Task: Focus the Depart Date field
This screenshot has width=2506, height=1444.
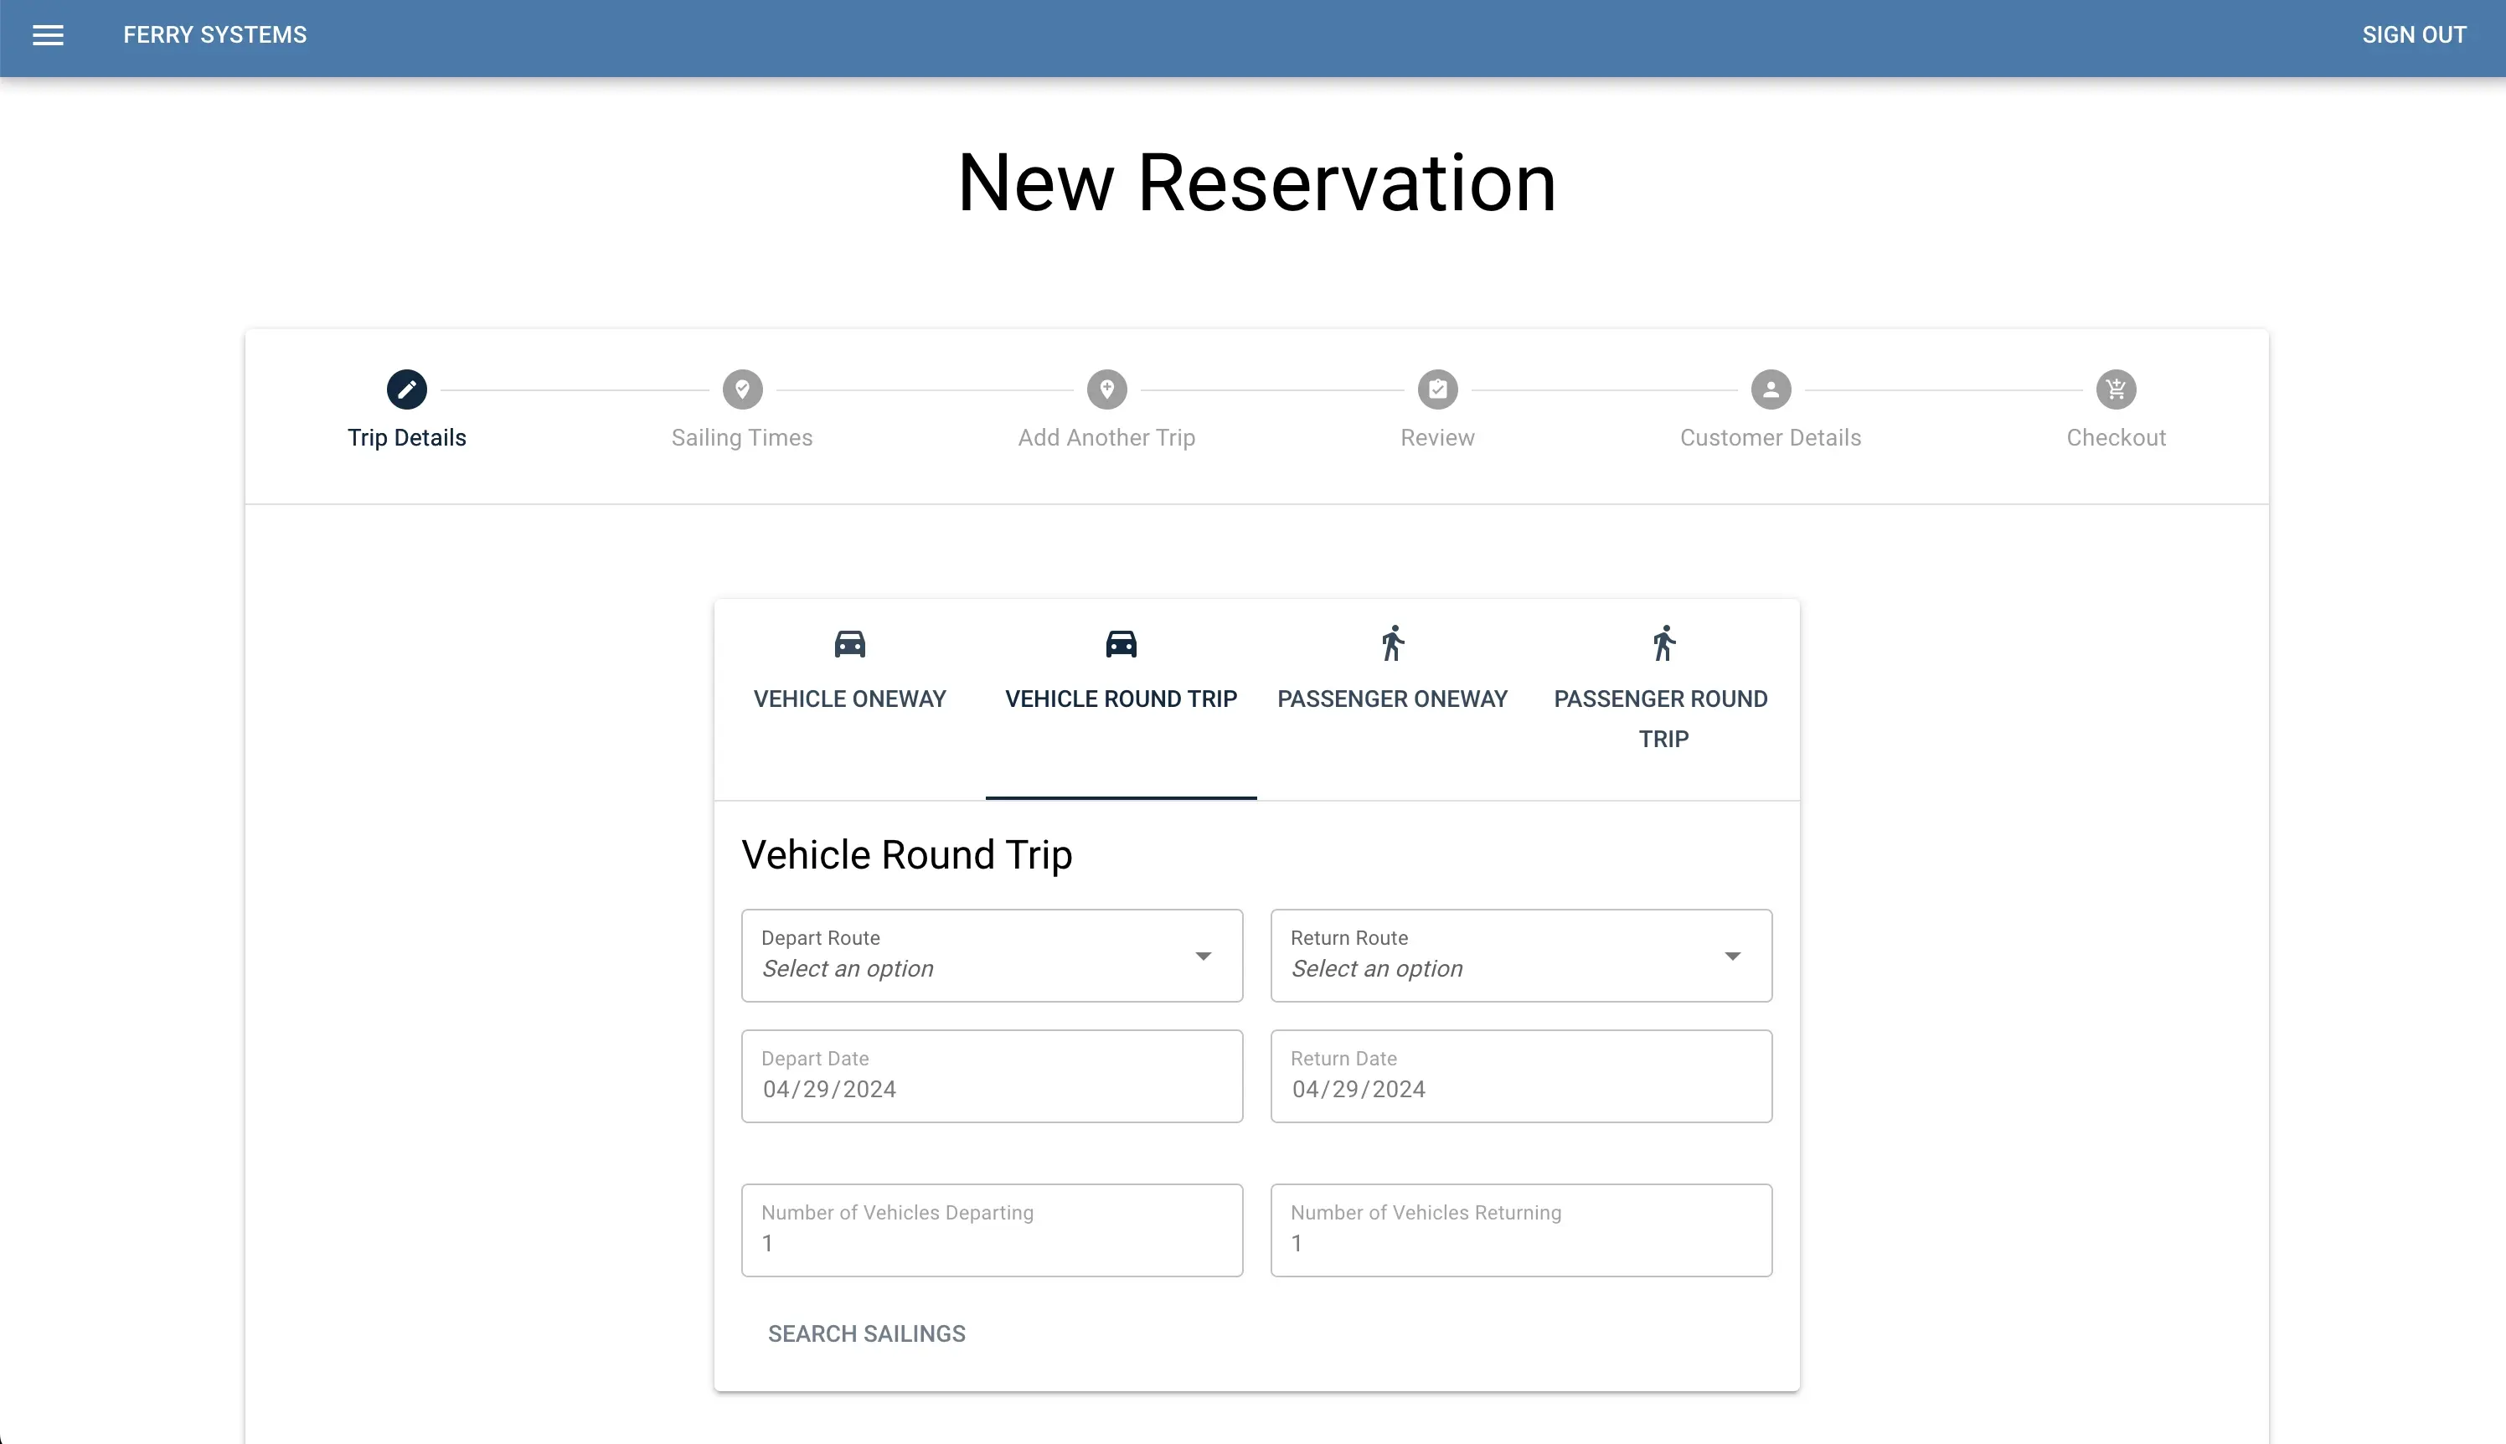Action: [x=991, y=1088]
